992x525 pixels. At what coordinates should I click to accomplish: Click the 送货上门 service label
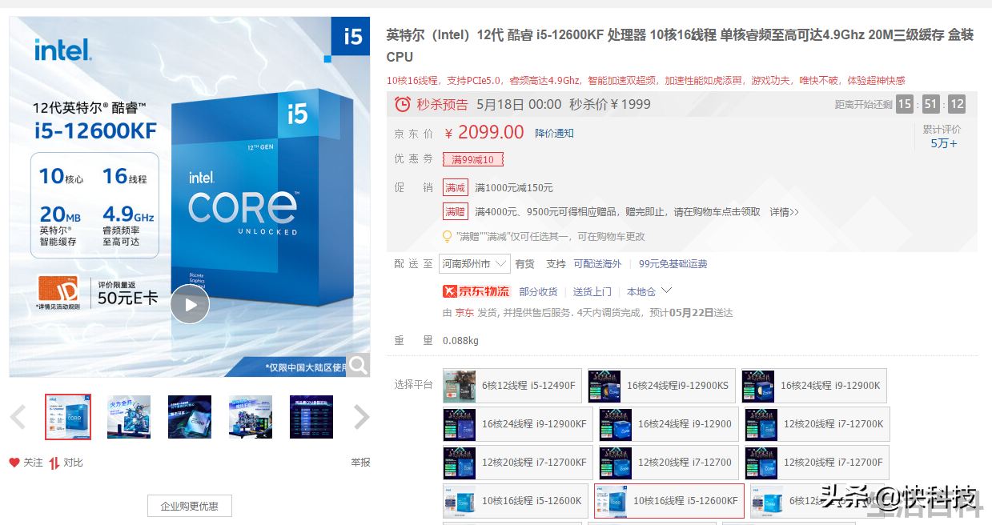click(592, 291)
